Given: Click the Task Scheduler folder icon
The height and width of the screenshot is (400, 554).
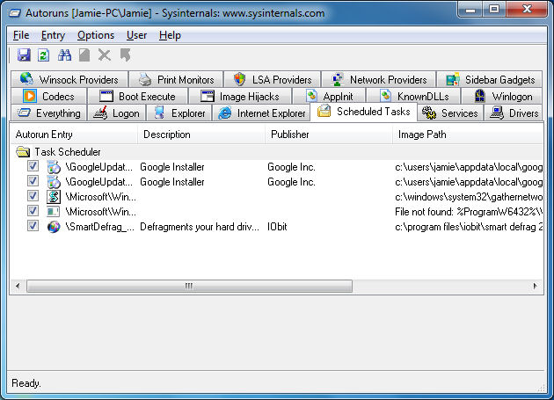Looking at the screenshot, I should point(23,152).
